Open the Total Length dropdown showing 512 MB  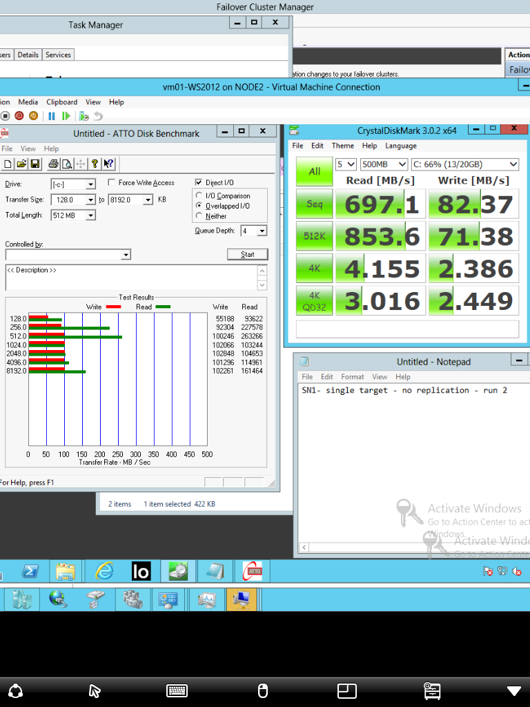point(90,215)
